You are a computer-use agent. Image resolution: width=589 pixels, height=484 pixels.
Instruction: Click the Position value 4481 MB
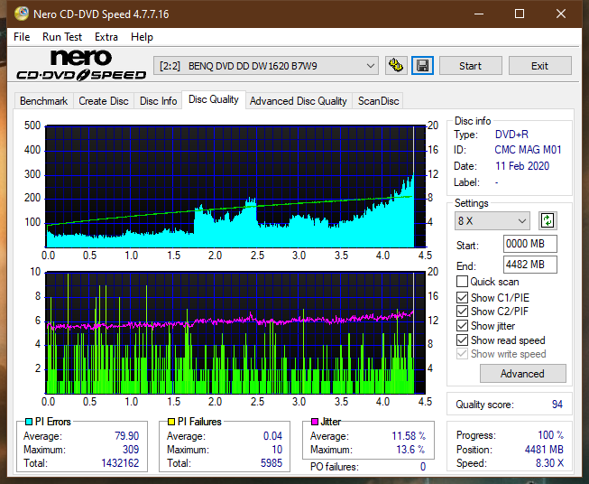click(x=544, y=450)
